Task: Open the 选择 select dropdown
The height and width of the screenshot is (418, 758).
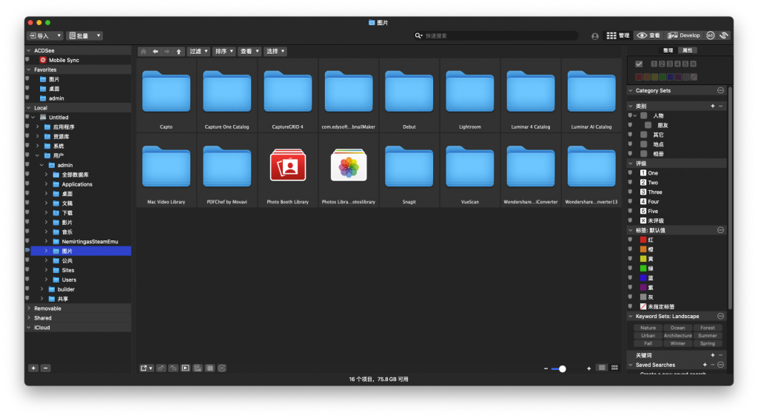Action: [x=275, y=51]
